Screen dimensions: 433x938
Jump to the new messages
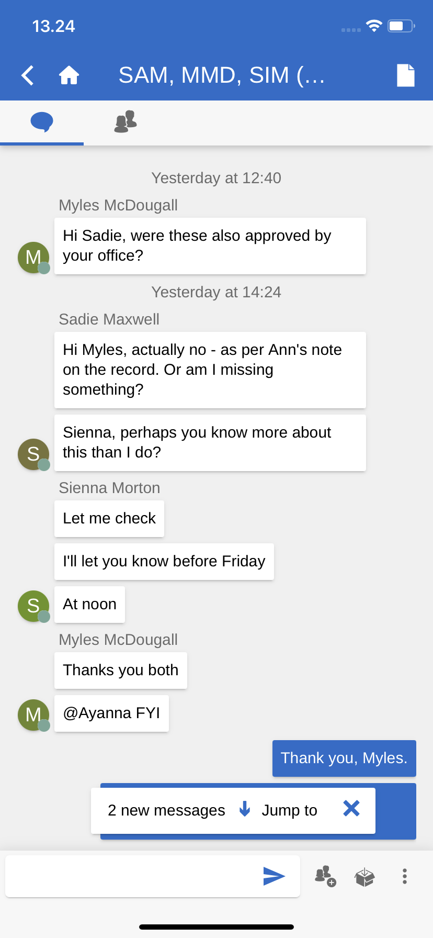tap(279, 810)
